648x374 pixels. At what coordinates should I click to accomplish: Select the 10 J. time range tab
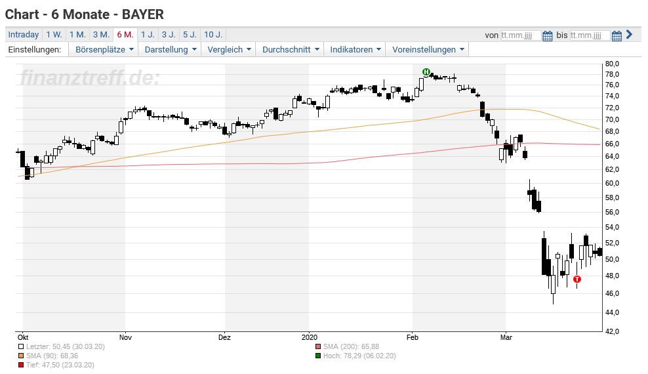213,35
